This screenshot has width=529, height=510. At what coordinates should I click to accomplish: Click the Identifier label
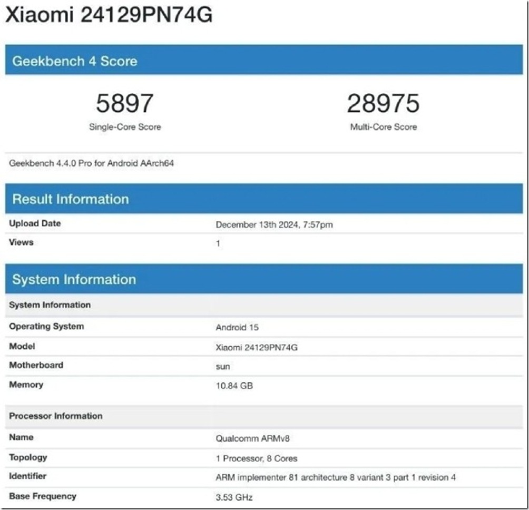pos(28,476)
